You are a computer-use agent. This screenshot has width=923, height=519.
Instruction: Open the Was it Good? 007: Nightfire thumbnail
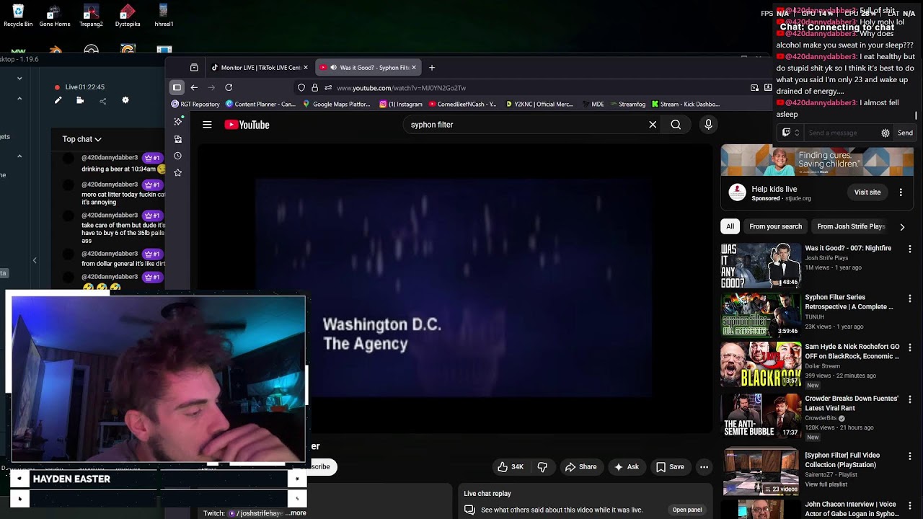(760, 265)
